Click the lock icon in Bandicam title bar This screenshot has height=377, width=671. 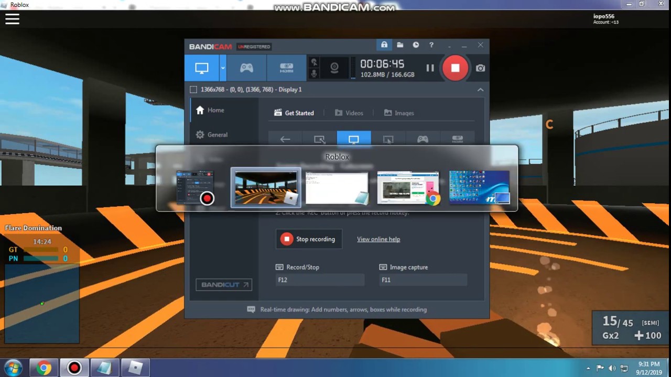[384, 45]
